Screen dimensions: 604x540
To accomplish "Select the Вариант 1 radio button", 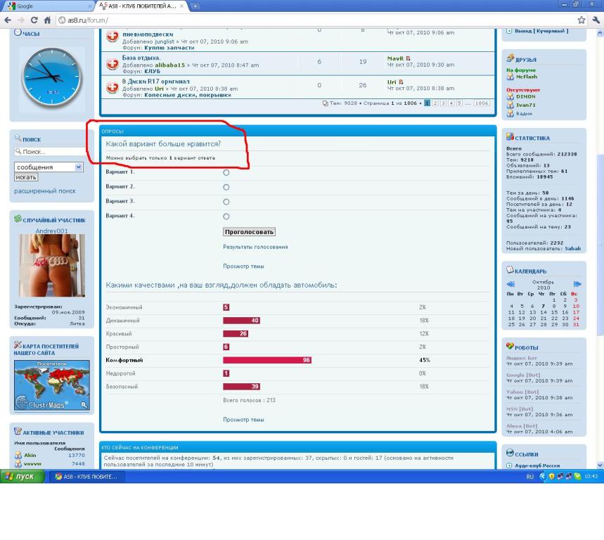I will (x=226, y=172).
